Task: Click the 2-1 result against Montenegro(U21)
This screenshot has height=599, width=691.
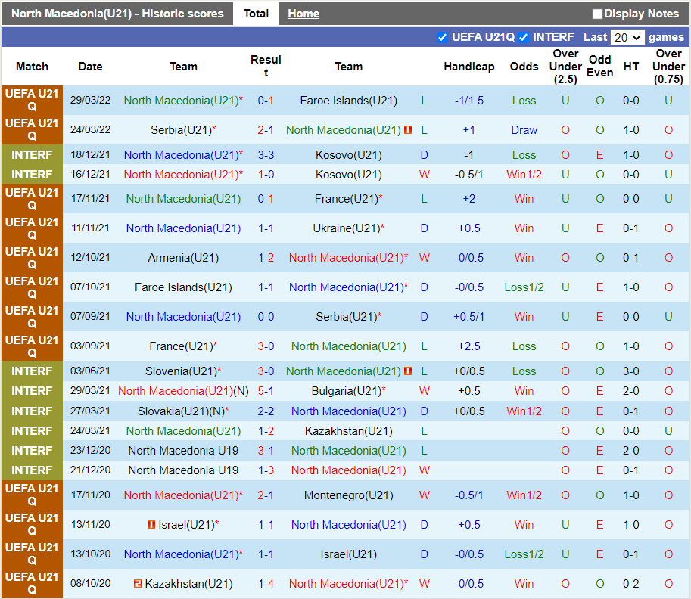Action: point(266,495)
